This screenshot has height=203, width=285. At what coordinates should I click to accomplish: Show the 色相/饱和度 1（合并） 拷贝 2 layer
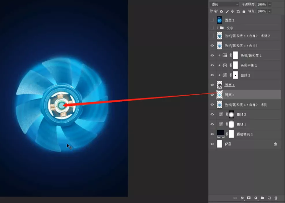[x=212, y=36]
